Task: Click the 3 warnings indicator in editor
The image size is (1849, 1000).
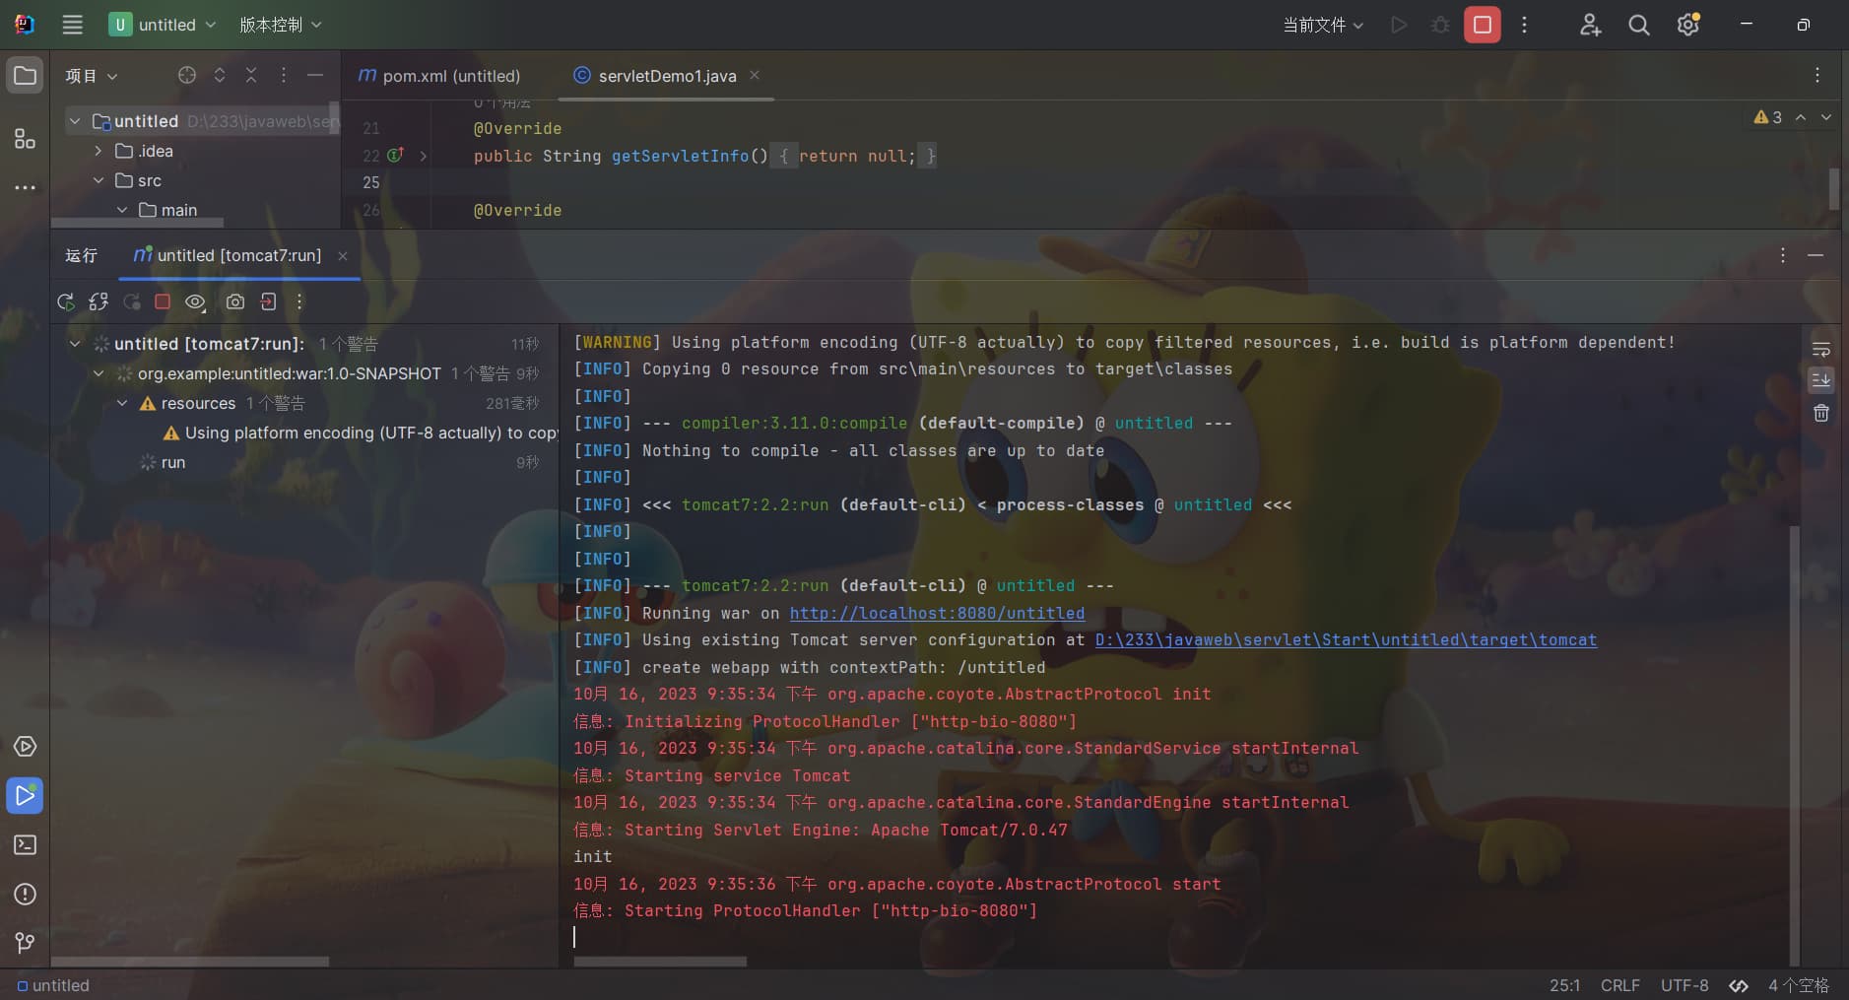Action: tap(1768, 117)
